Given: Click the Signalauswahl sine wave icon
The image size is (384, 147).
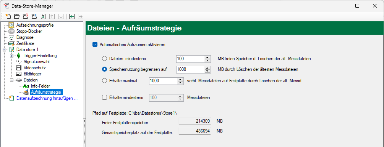Looking at the screenshot, I should 19,62.
